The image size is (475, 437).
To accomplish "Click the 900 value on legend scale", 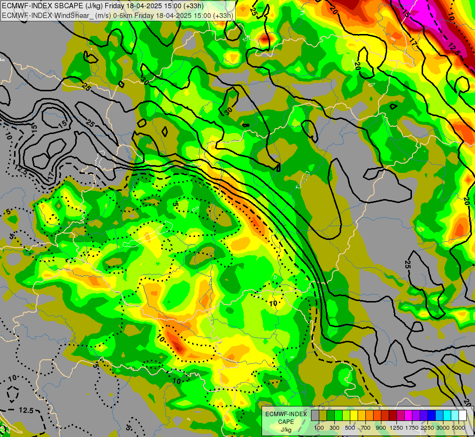I will click(381, 428).
